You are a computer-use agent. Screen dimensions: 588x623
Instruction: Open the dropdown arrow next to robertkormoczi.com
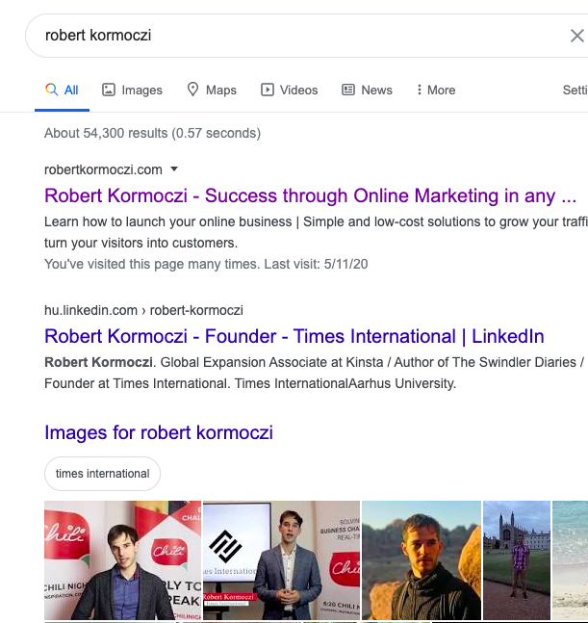point(174,169)
